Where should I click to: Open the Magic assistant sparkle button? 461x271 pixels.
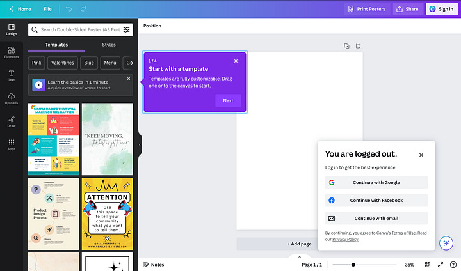point(446,243)
